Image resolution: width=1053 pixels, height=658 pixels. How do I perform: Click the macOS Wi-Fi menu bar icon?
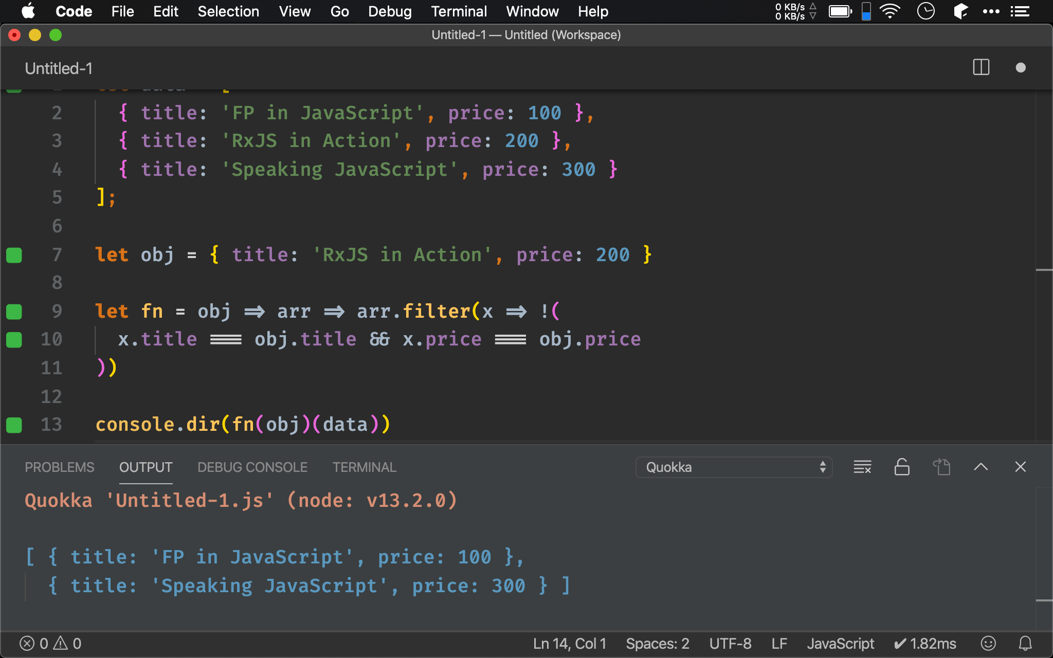(889, 11)
